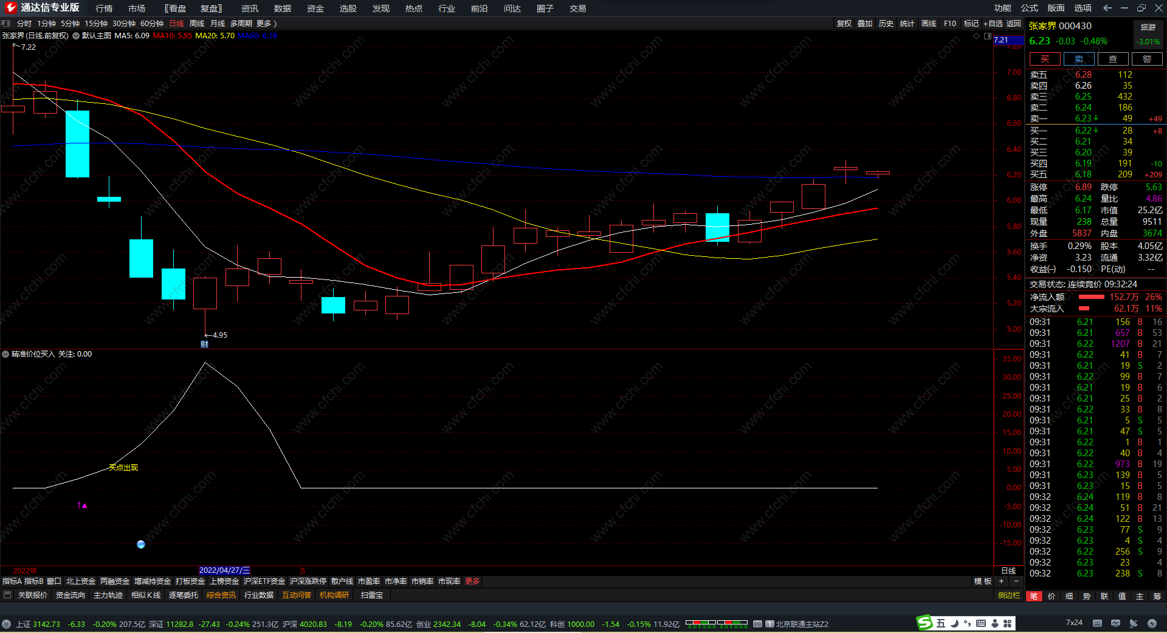Screen dimensions: 1167x633
Task: Click the system monitor icon in status bar
Action: [x=1115, y=623]
